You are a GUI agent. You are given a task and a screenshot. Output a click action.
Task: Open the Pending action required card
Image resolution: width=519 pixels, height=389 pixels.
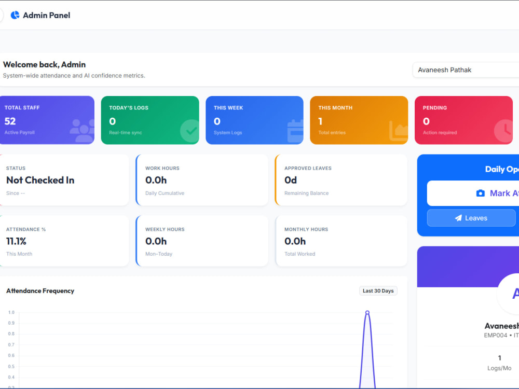463,120
